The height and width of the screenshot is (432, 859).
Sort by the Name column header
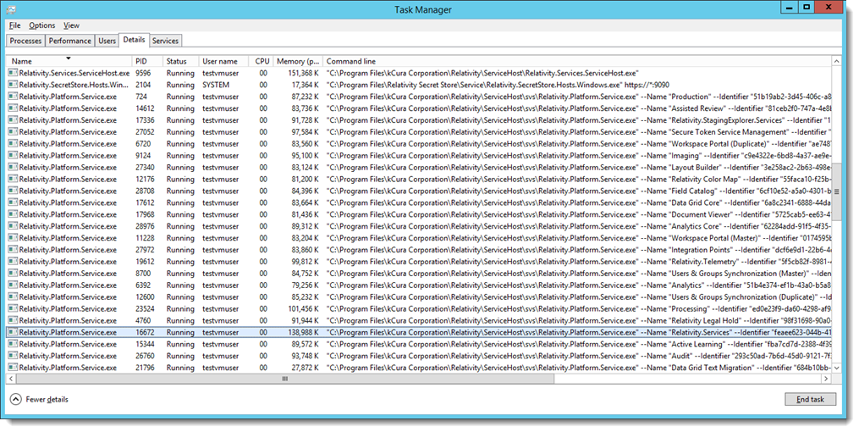tap(68, 61)
